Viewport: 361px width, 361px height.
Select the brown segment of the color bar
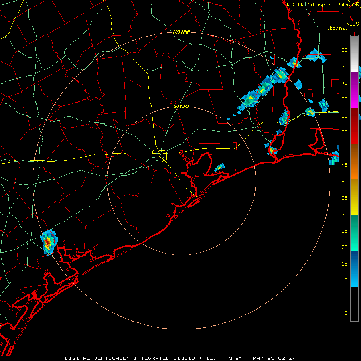pyautogui.click(x=354, y=153)
